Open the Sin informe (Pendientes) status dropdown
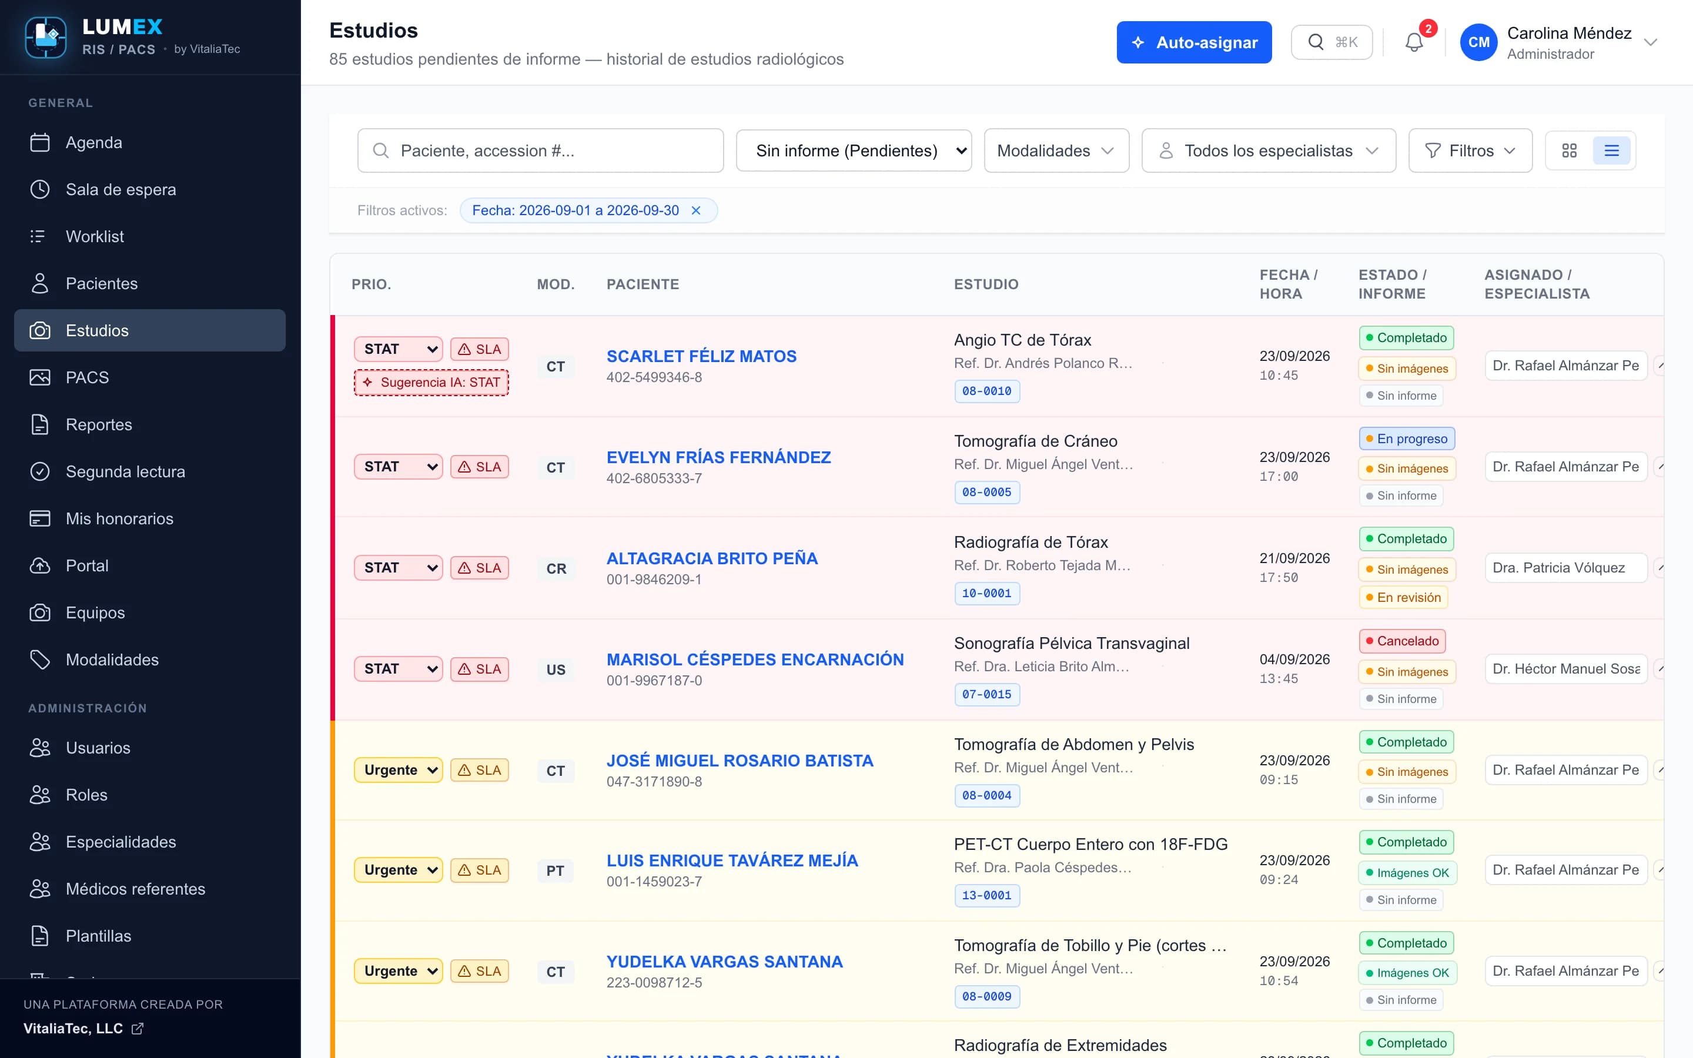The image size is (1693, 1058). pos(854,150)
